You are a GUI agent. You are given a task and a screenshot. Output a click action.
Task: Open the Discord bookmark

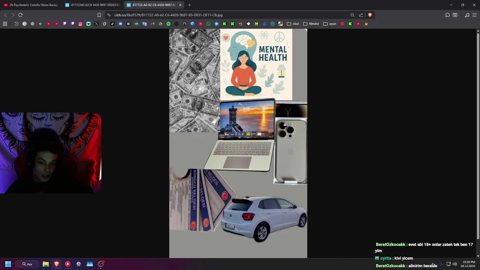(x=120, y=24)
